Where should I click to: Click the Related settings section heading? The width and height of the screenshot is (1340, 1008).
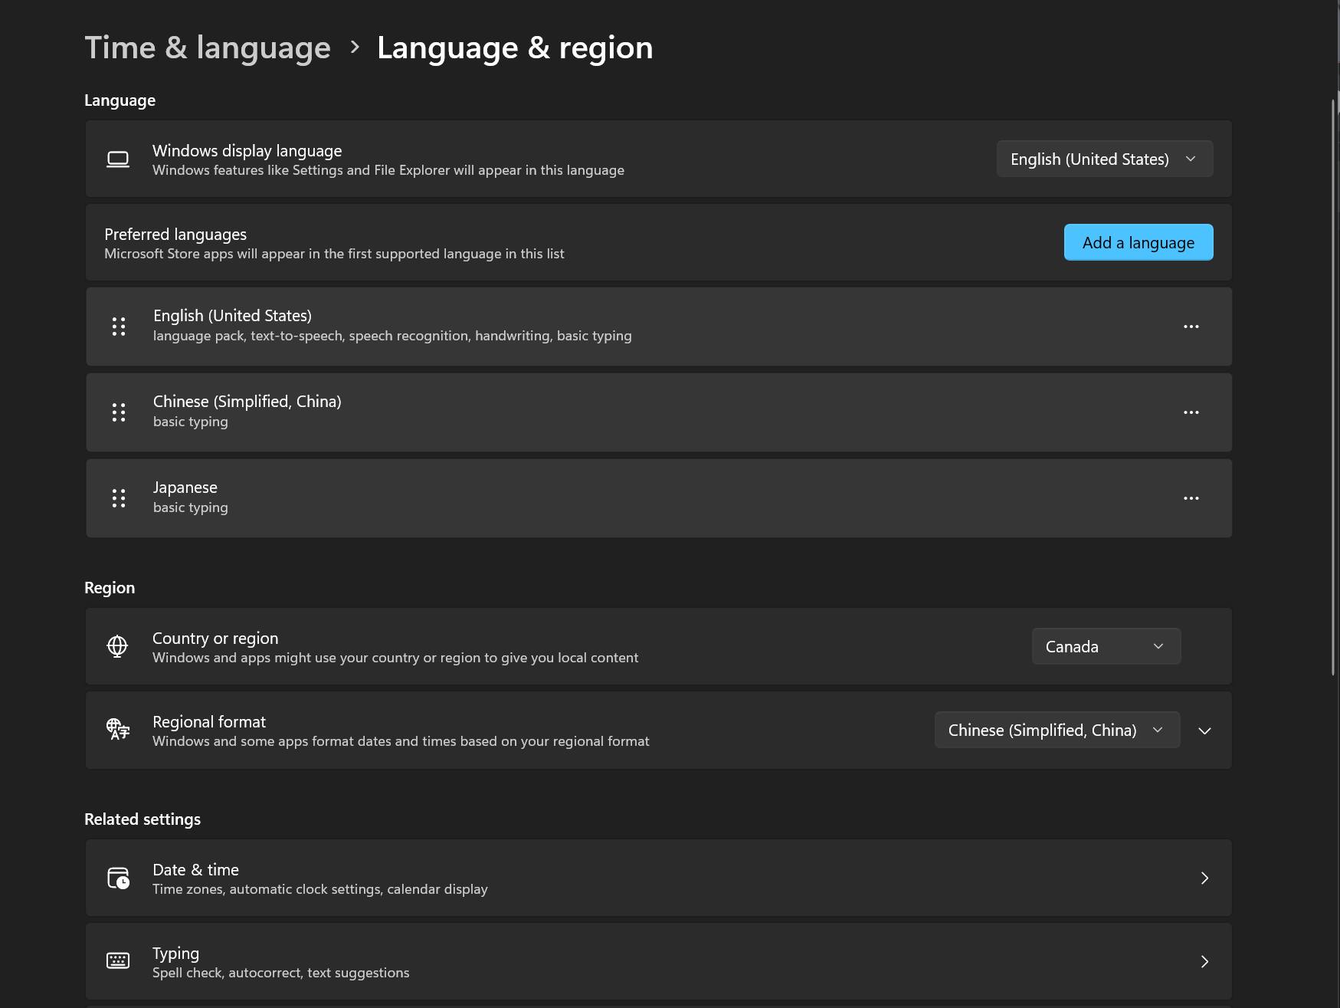[143, 819]
